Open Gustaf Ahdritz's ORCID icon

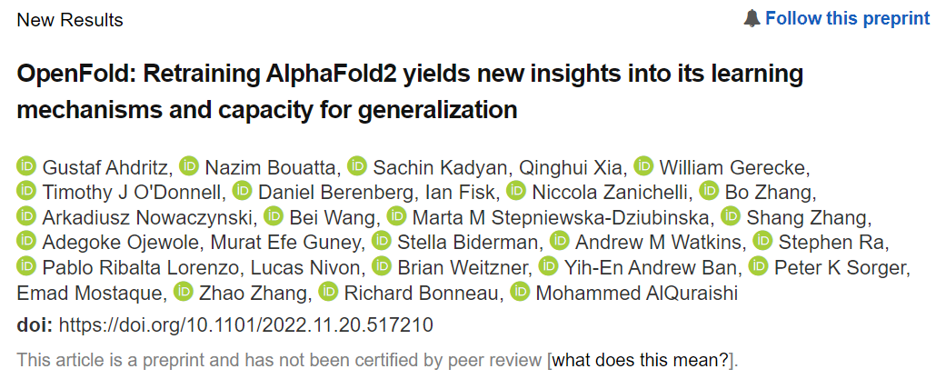tap(25, 166)
